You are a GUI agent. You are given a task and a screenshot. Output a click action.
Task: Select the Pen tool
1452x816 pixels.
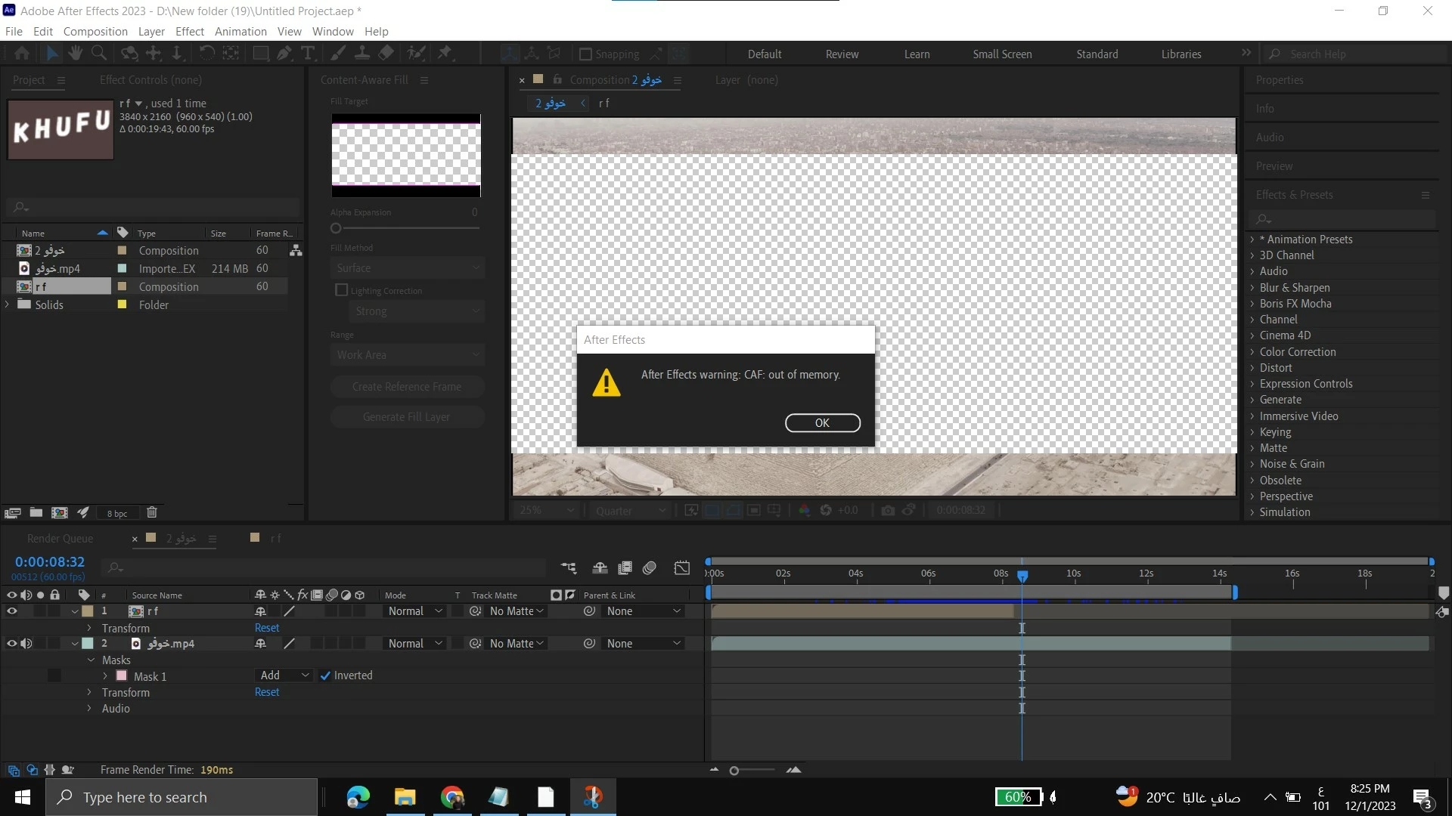284,53
